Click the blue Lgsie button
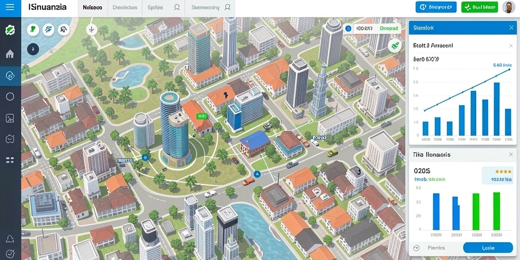The height and width of the screenshot is (260, 520). click(488, 248)
